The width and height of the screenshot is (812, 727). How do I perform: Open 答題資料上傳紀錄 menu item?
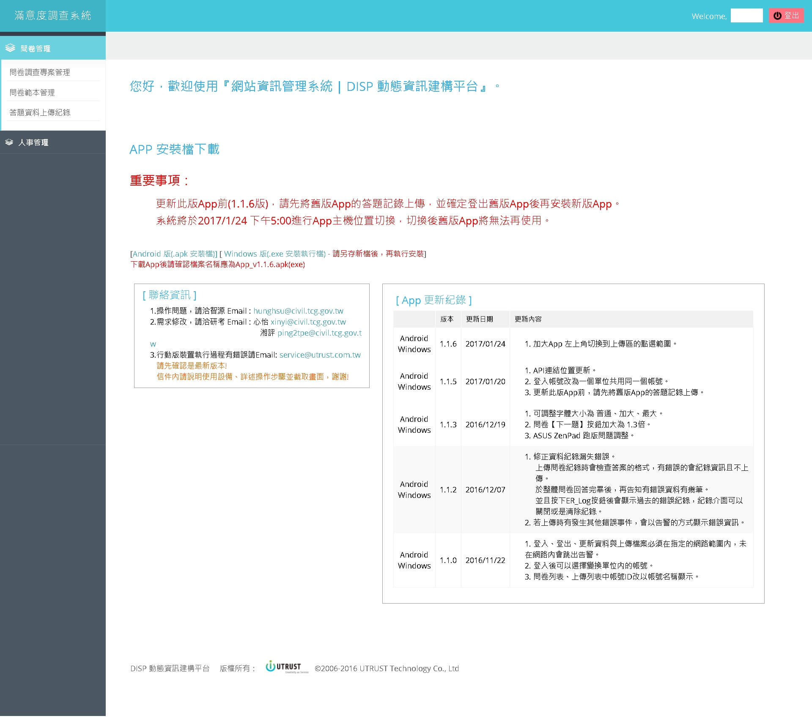[40, 112]
